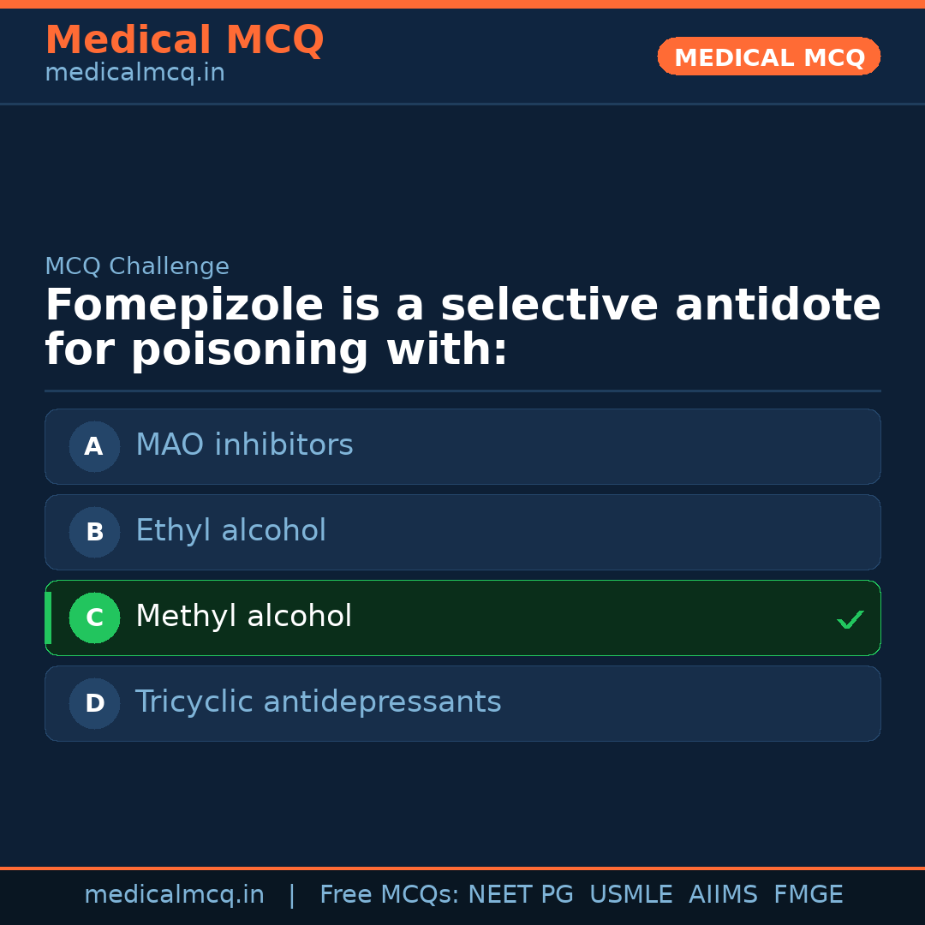Click the large orange "Medical MCQ" title
The image size is (925, 925).
(x=184, y=40)
